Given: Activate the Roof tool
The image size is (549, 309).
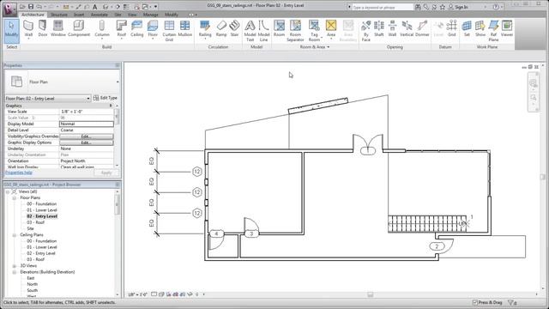Looking at the screenshot, I should click(x=121, y=28).
